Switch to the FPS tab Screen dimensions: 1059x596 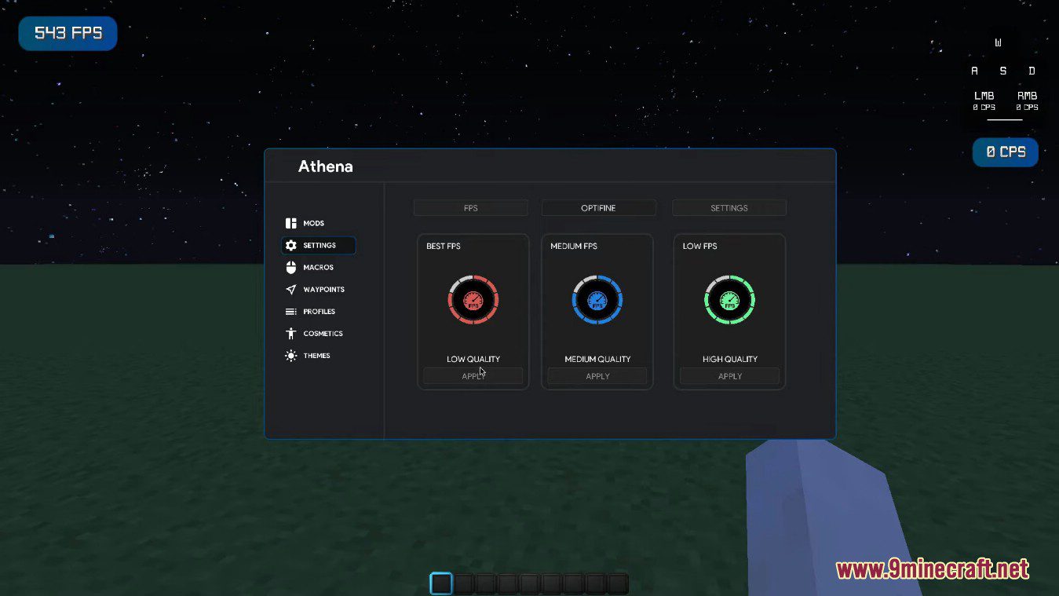tap(471, 208)
